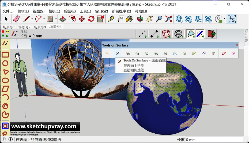Click the red X cancel icon in palette
Image resolution: width=249 pixels, height=143 pixels.
point(3,32)
